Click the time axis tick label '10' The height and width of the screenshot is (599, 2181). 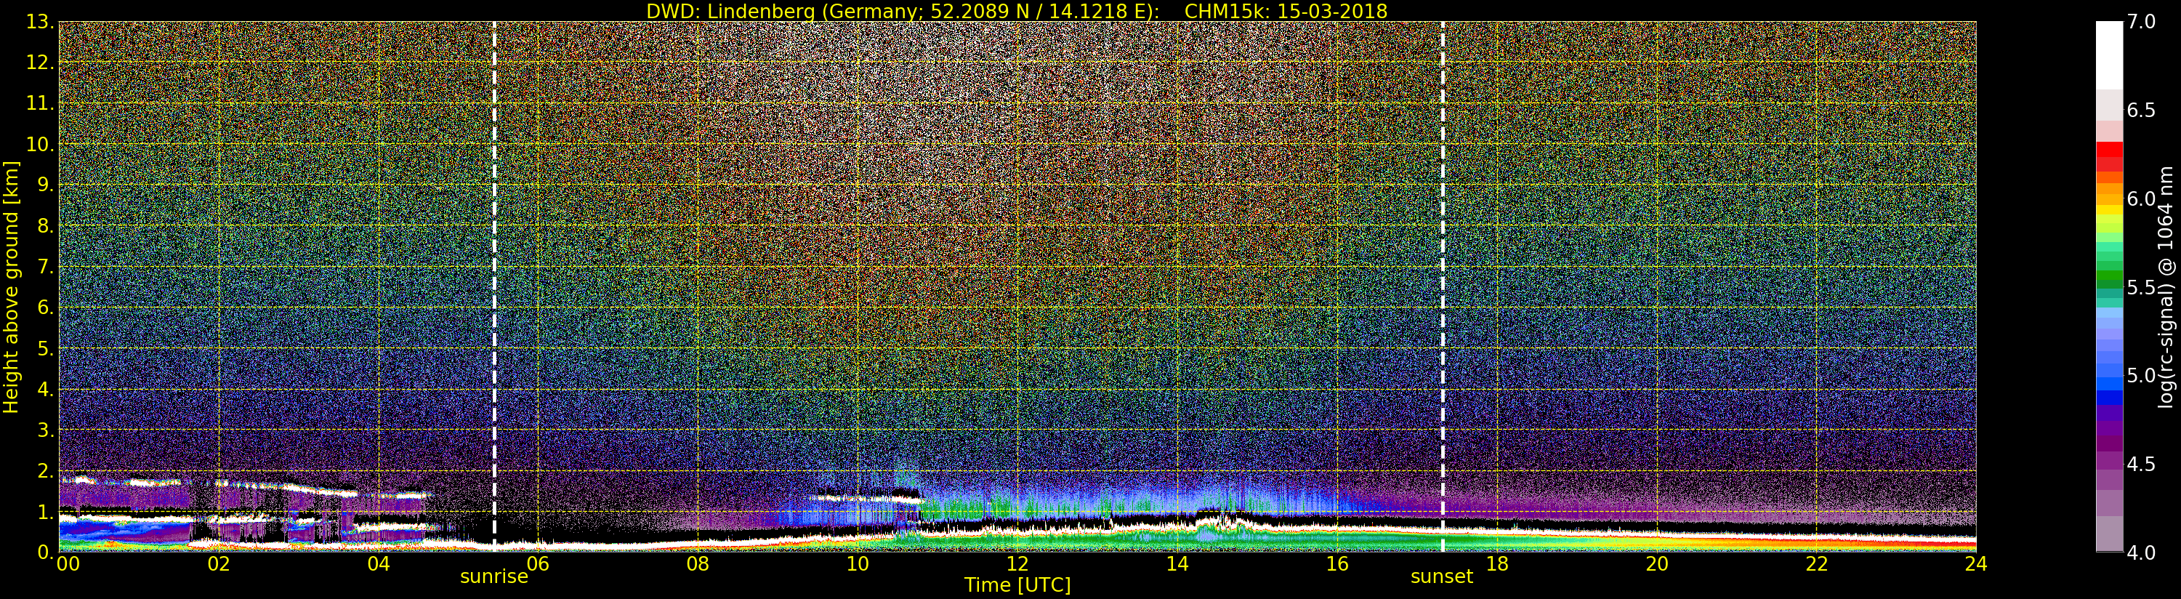858,563
